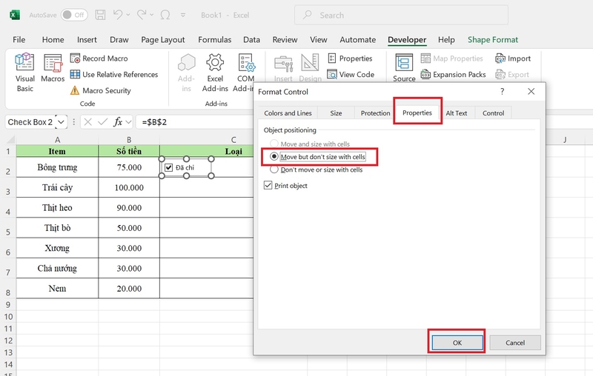Start Record Macro

point(99,58)
